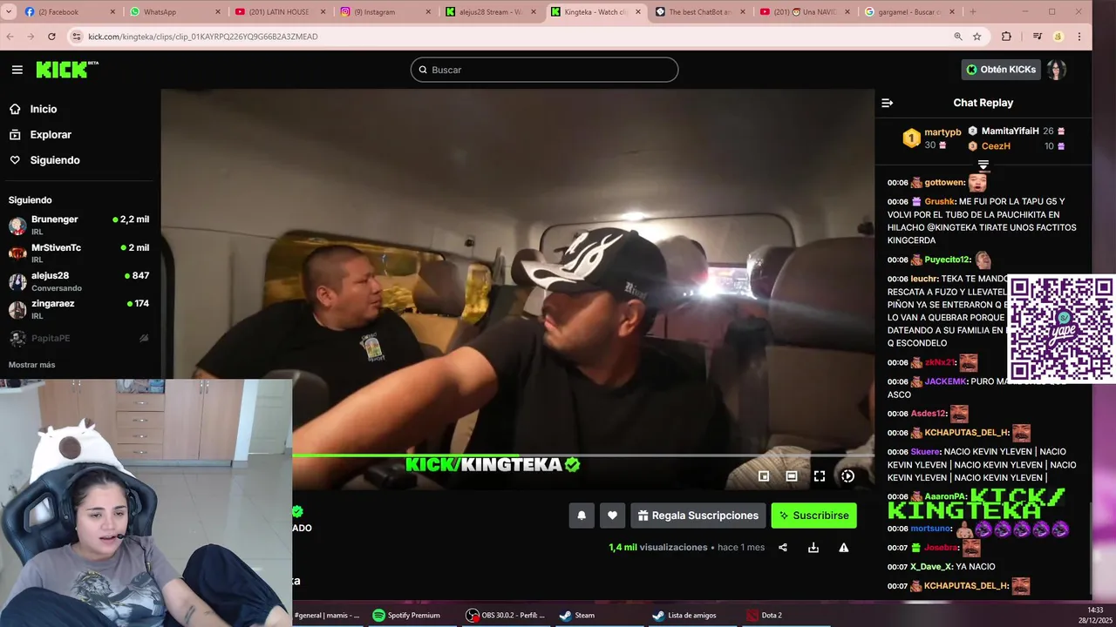
Task: Reload the current page
Action: pyautogui.click(x=51, y=37)
